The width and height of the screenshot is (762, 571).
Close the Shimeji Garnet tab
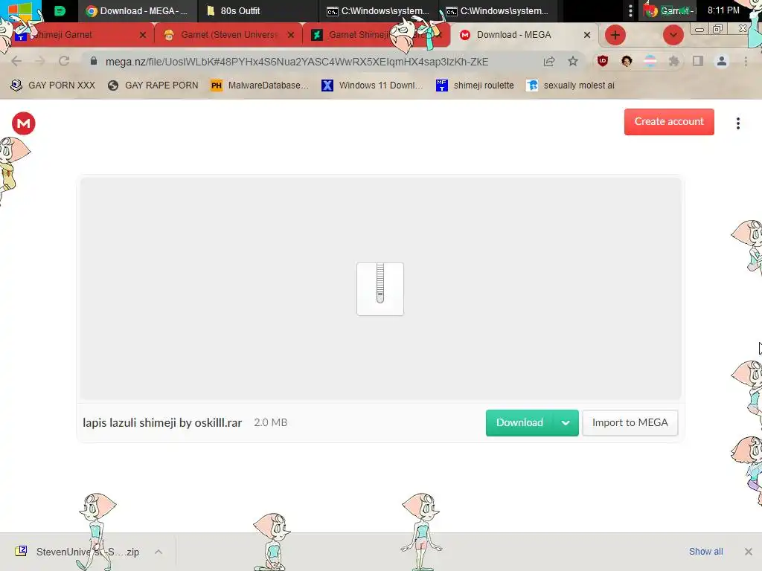142,35
